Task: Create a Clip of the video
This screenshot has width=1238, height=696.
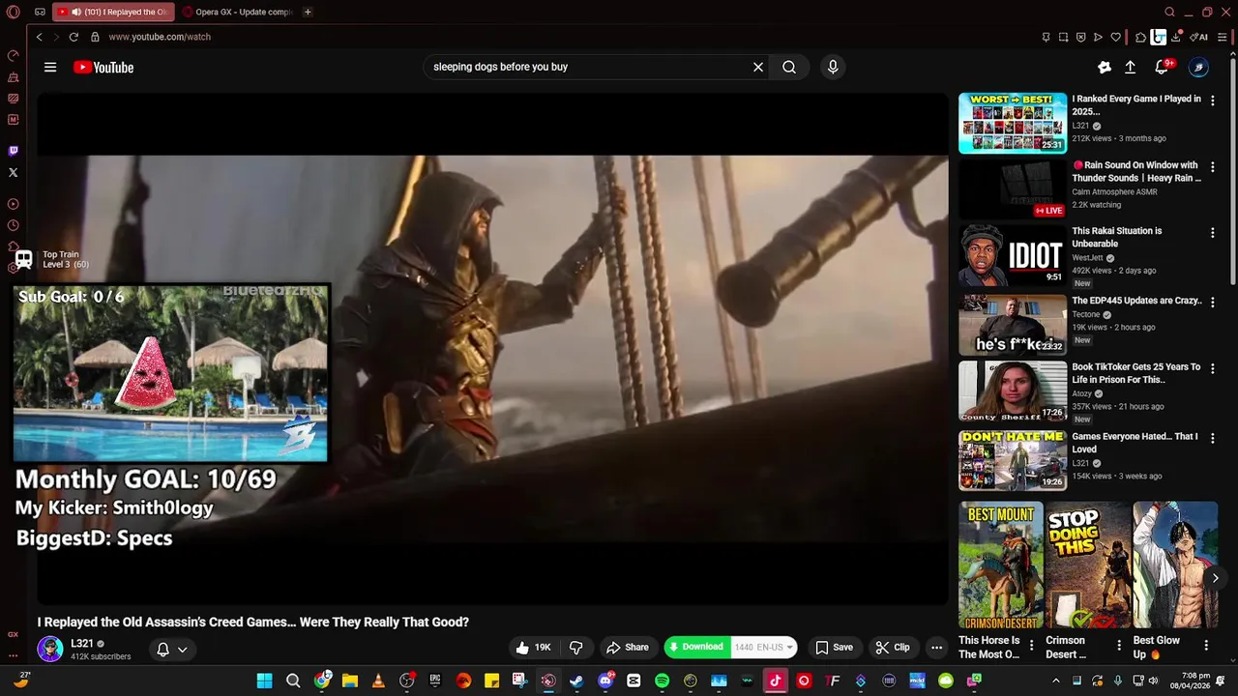Action: coord(893,648)
